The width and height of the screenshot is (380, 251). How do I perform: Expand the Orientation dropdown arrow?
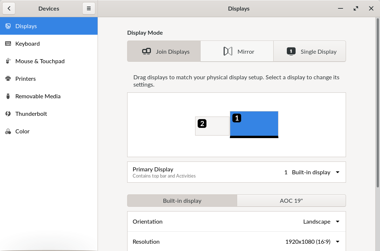tap(338, 222)
